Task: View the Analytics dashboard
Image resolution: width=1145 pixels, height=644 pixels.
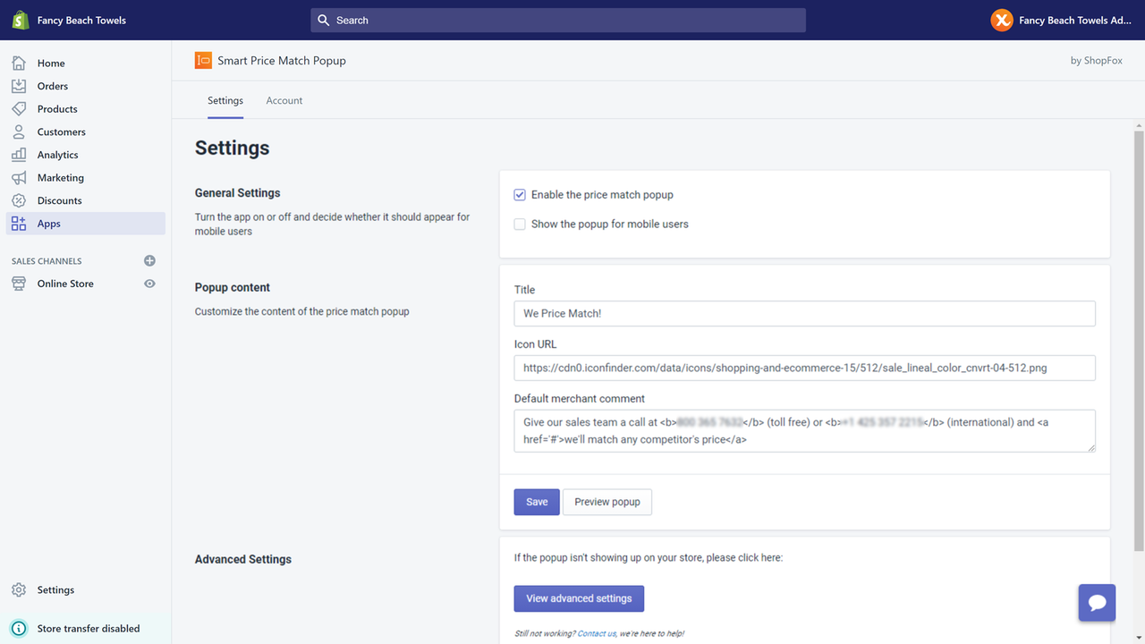Action: tap(58, 154)
